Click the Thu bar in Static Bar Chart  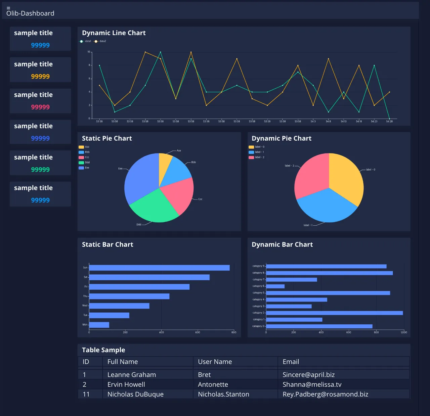pos(129,296)
